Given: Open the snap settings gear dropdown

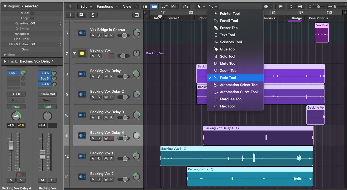Looking at the screenshot, I should pyautogui.click(x=267, y=7).
